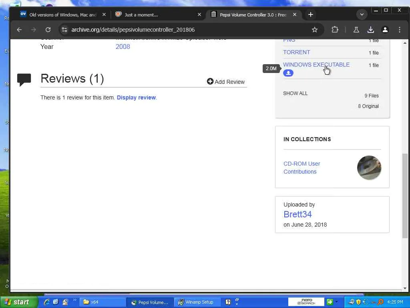Click the Pepsi Volume taskbar button
Viewport: 410px width, 308px height.
pos(151,302)
